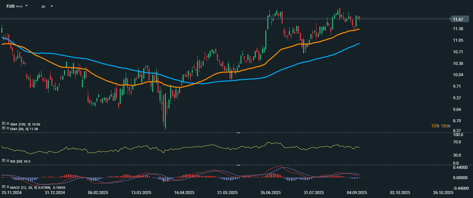Open settings for the SMA 100 indicator
The image size is (473, 198).
(3, 124)
